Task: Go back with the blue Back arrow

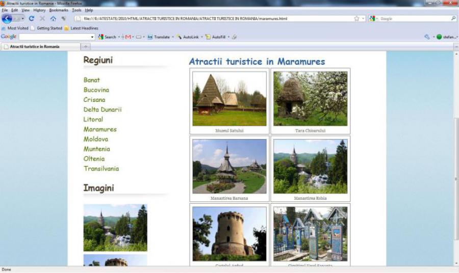Action: (7, 18)
